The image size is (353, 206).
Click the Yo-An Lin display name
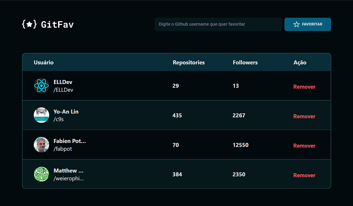66,112
